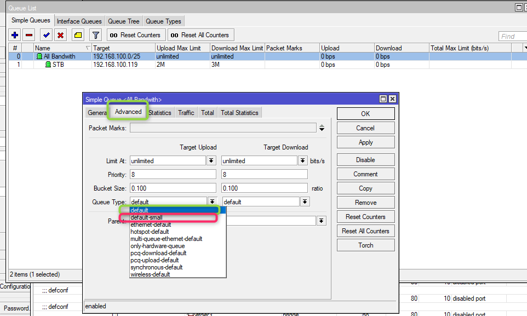Click Target Upload Priority field
Viewport: 527px width, 316px height.
click(x=173, y=174)
